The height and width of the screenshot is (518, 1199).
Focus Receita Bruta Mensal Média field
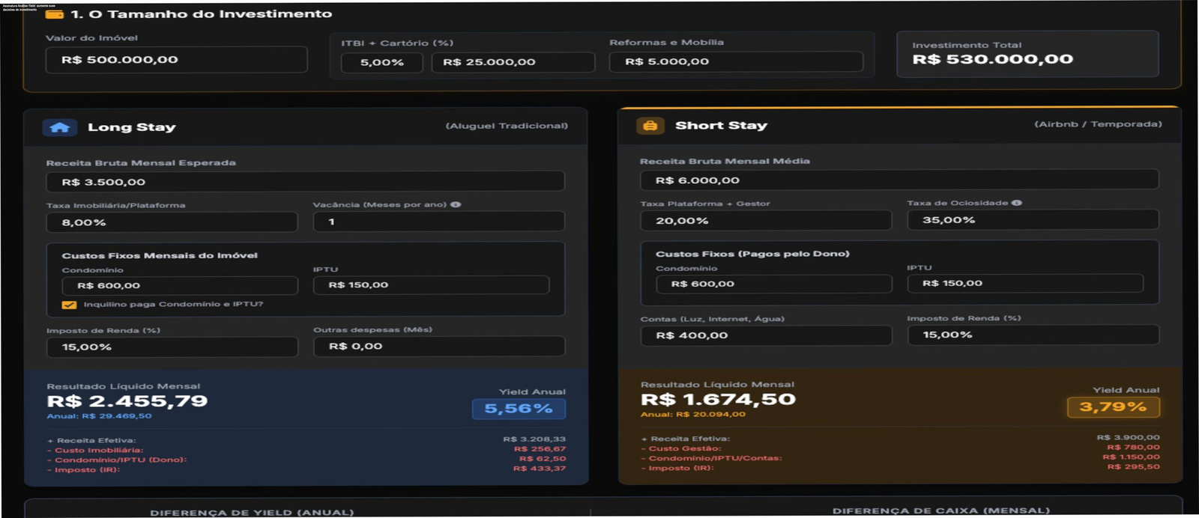click(x=899, y=180)
